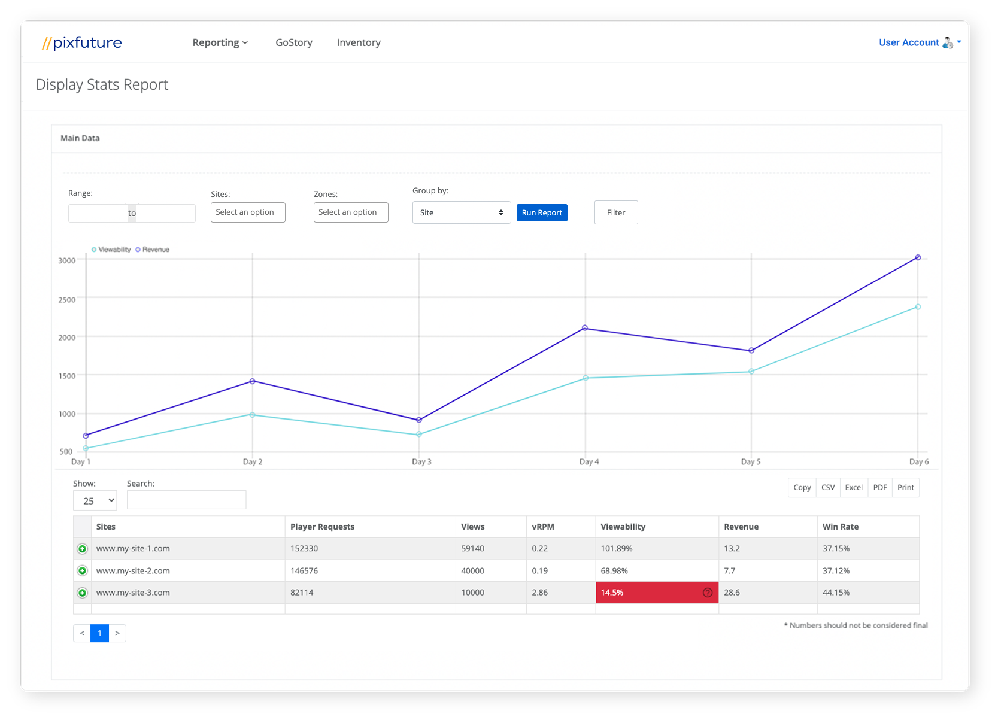Click the Search input field
Image resolution: width=998 pixels, height=720 pixels.
pos(186,500)
